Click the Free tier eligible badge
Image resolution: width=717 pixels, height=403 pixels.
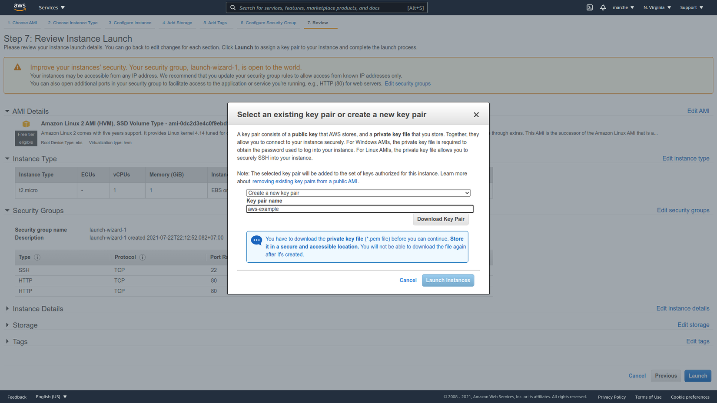26,139
